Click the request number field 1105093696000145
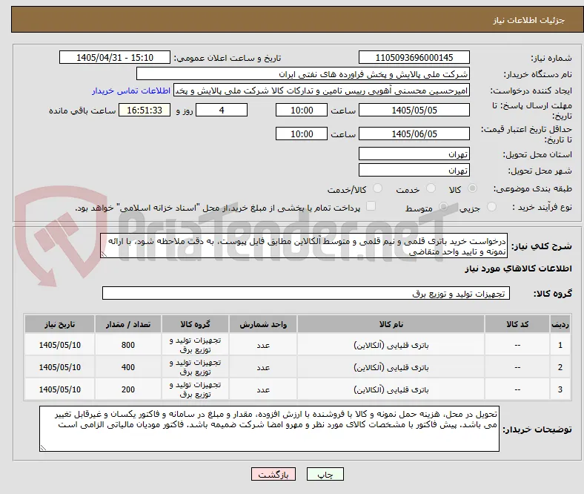The height and width of the screenshot is (494, 584). [414, 57]
